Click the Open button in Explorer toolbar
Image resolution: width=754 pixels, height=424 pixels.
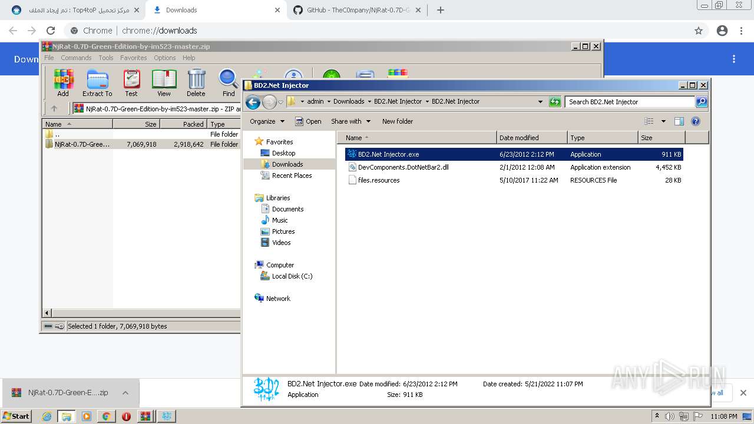[x=308, y=121]
